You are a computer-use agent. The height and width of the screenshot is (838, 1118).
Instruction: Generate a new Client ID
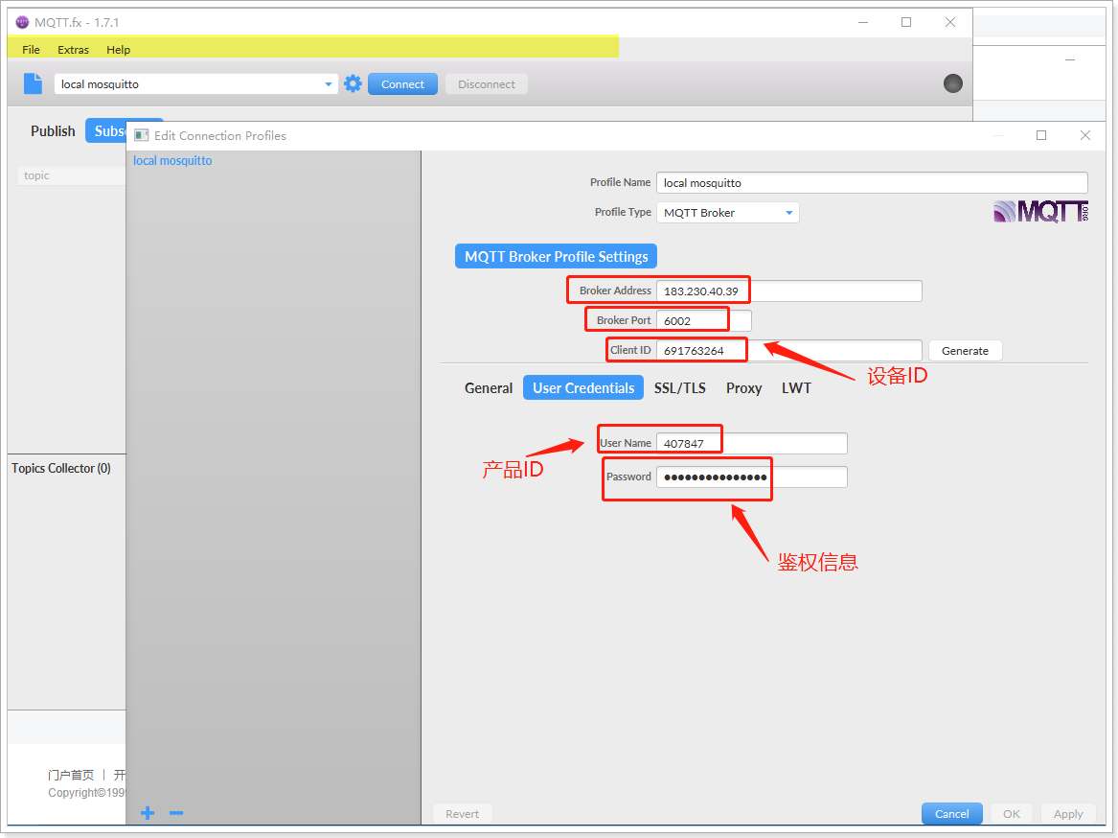965,351
